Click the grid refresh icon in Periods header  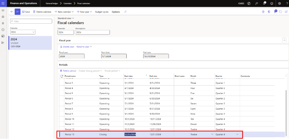click(x=62, y=76)
